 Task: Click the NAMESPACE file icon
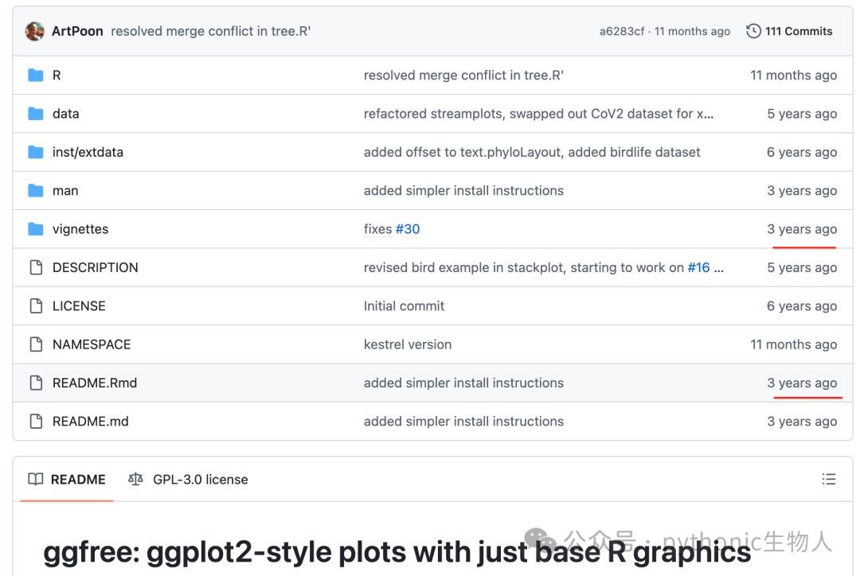[x=36, y=344]
